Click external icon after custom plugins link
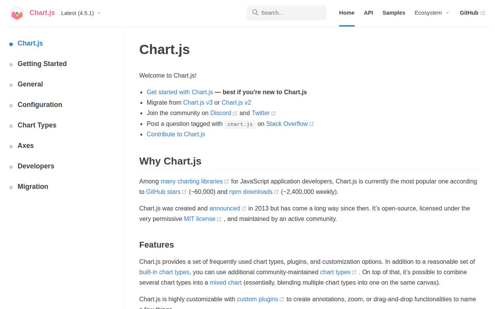Image resolution: width=495 pixels, height=309 pixels. click(x=282, y=299)
